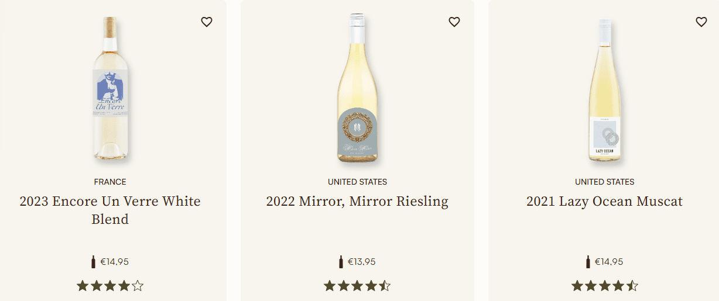719x301 pixels.
Task: Click the star rating for Mirror, Mirror Riesling
Action: (x=357, y=286)
